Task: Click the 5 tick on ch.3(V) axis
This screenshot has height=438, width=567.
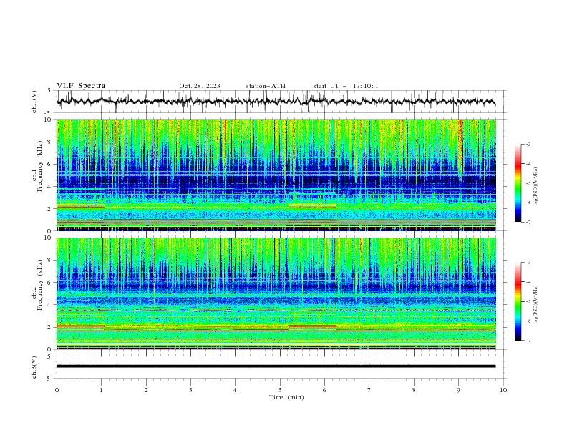Action: click(x=49, y=356)
